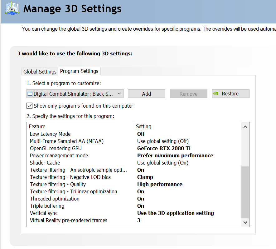Open the High performance setting value
The height and width of the screenshot is (249, 276).
coord(160,184)
